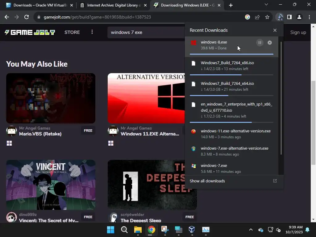
Task: Open the Mario.VBS (Retake) game thumbnail
Action: pos(51,98)
